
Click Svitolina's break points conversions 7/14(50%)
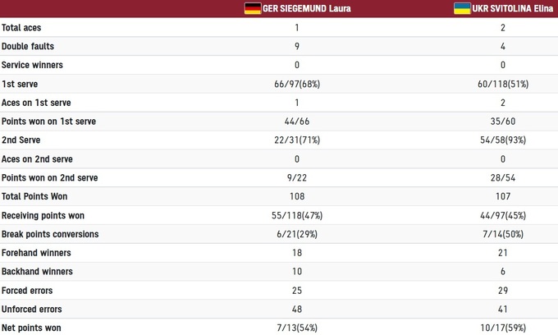(502, 234)
